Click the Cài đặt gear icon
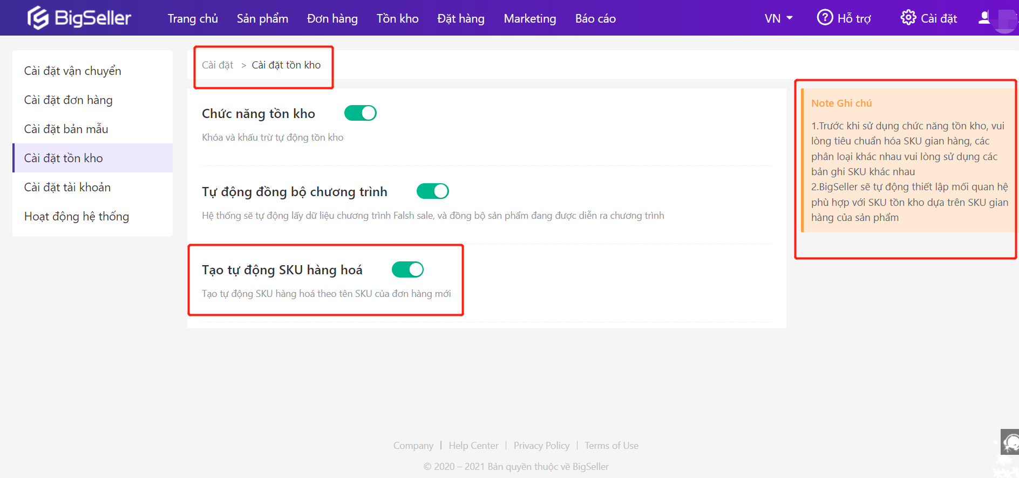The image size is (1019, 478). [908, 17]
